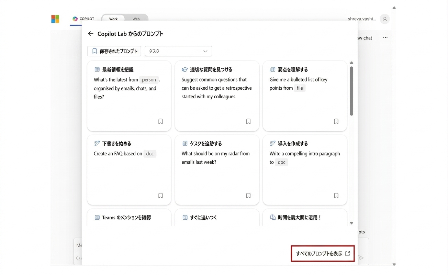Viewport: 448px width, 275px height.
Task: Click the pencil icon on 下書きを始める card
Action: pos(97,143)
